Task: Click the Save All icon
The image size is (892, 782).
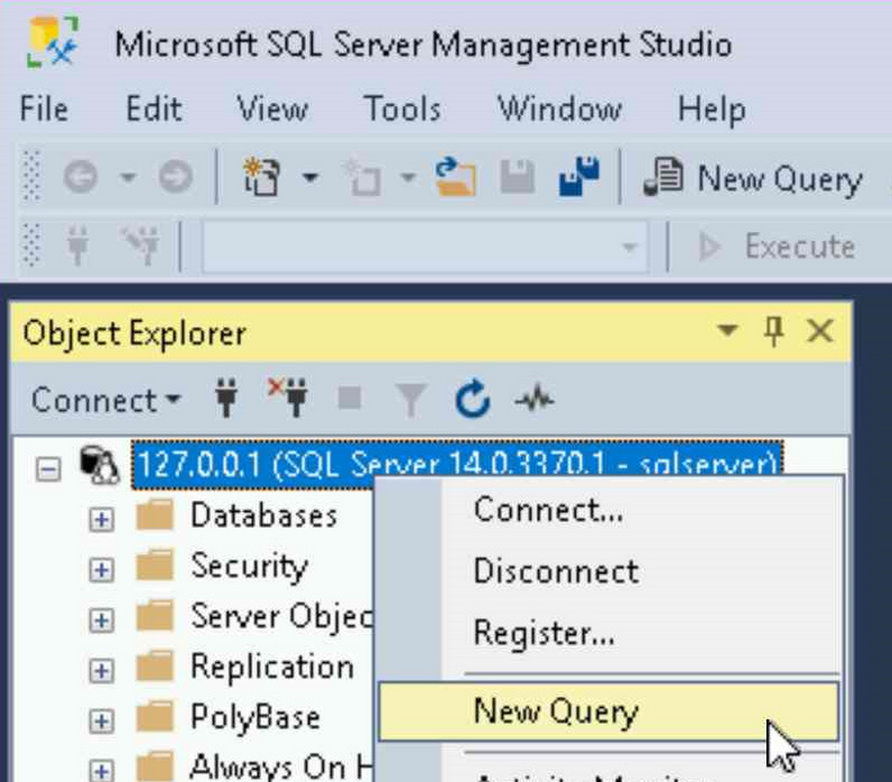Action: pyautogui.click(x=579, y=176)
